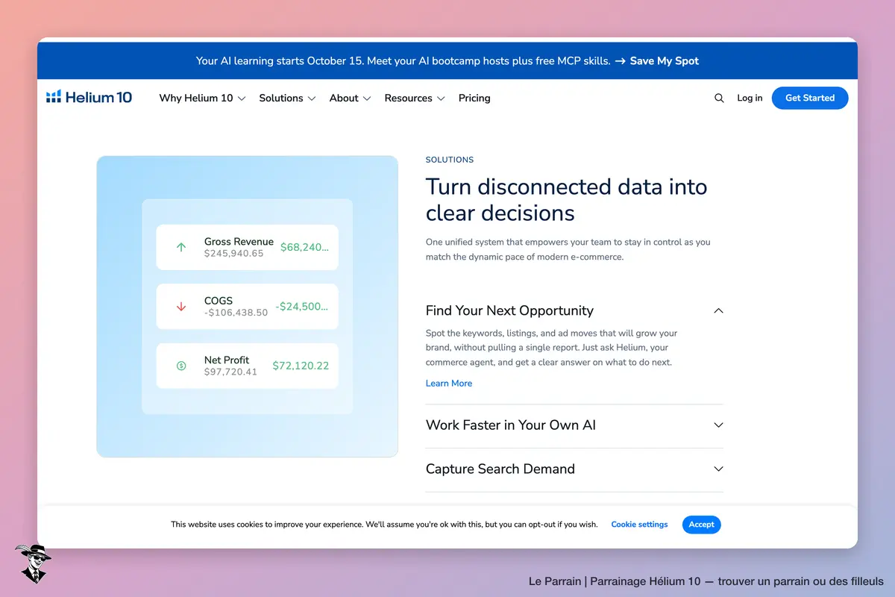895x597 pixels.
Task: Accept the cookie notice
Action: pos(701,525)
